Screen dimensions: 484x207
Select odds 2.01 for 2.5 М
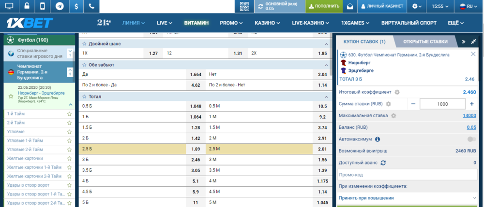coord(322,149)
